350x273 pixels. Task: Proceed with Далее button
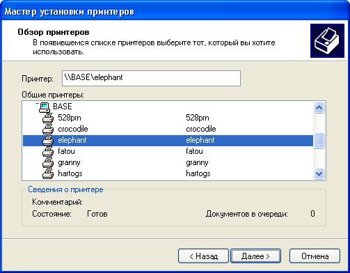(x=255, y=256)
